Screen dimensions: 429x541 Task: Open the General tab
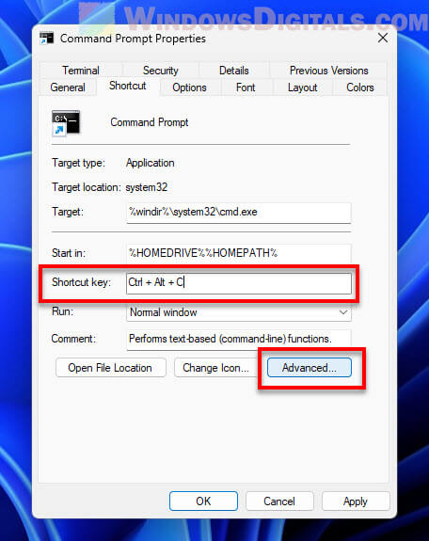pos(68,88)
